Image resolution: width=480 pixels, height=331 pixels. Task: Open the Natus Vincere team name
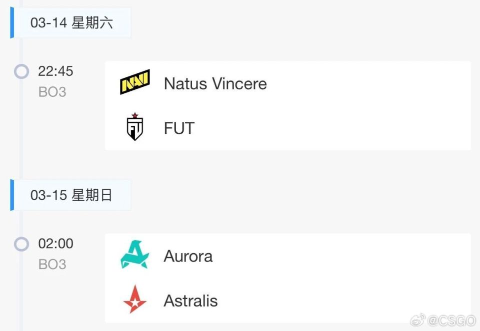tap(215, 83)
